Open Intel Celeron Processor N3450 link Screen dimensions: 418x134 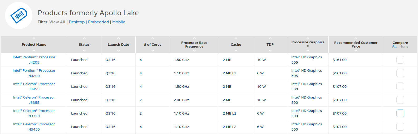click(x=34, y=127)
